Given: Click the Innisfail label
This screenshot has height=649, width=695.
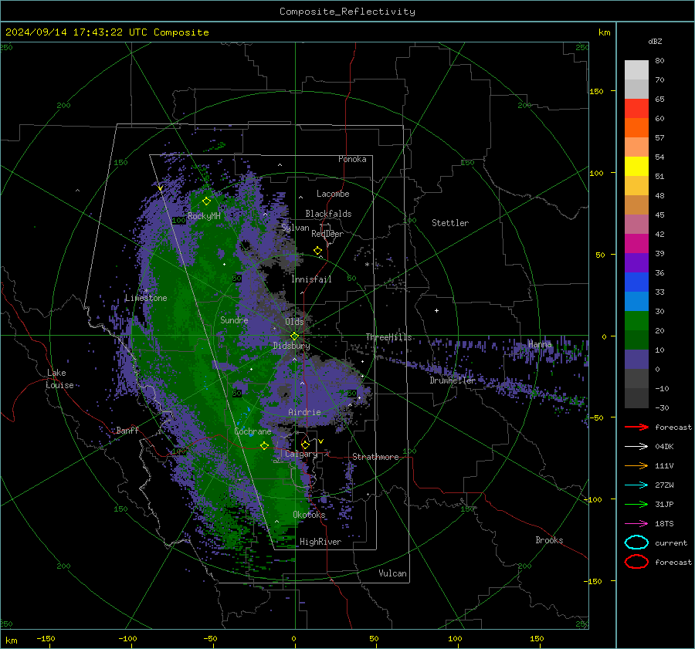Looking at the screenshot, I should (311, 279).
